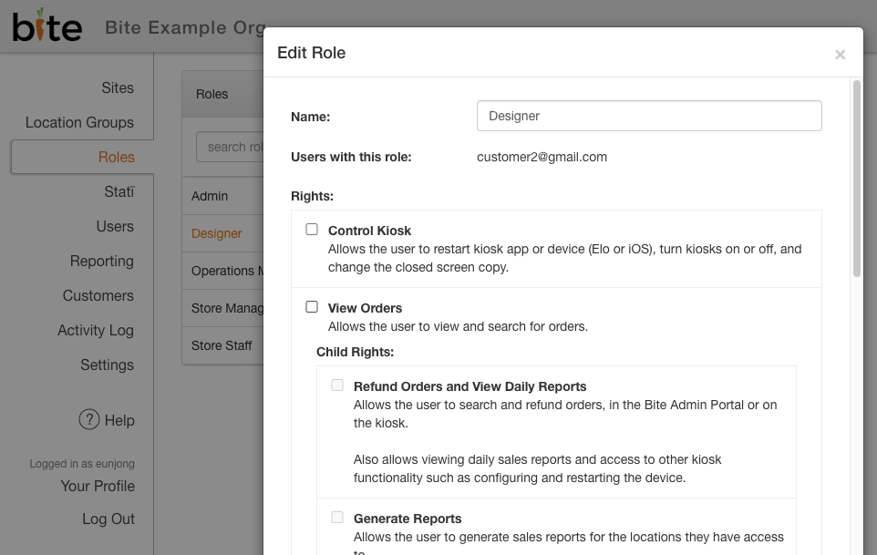Select the Store Staff role
This screenshot has height=555, width=877.
[222, 346]
